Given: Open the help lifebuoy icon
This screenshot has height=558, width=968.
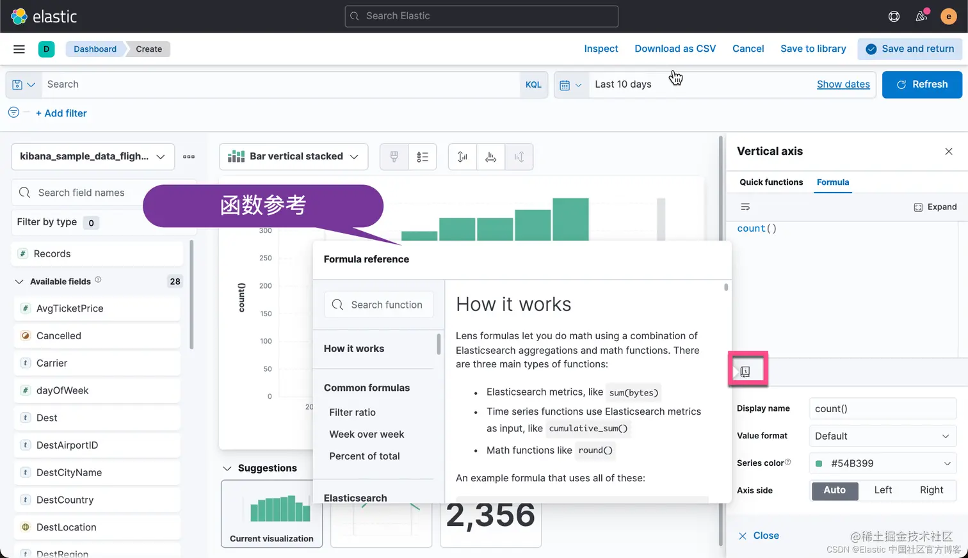Looking at the screenshot, I should (x=894, y=16).
